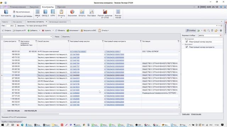Click the На исполнении item

coord(21,12)
